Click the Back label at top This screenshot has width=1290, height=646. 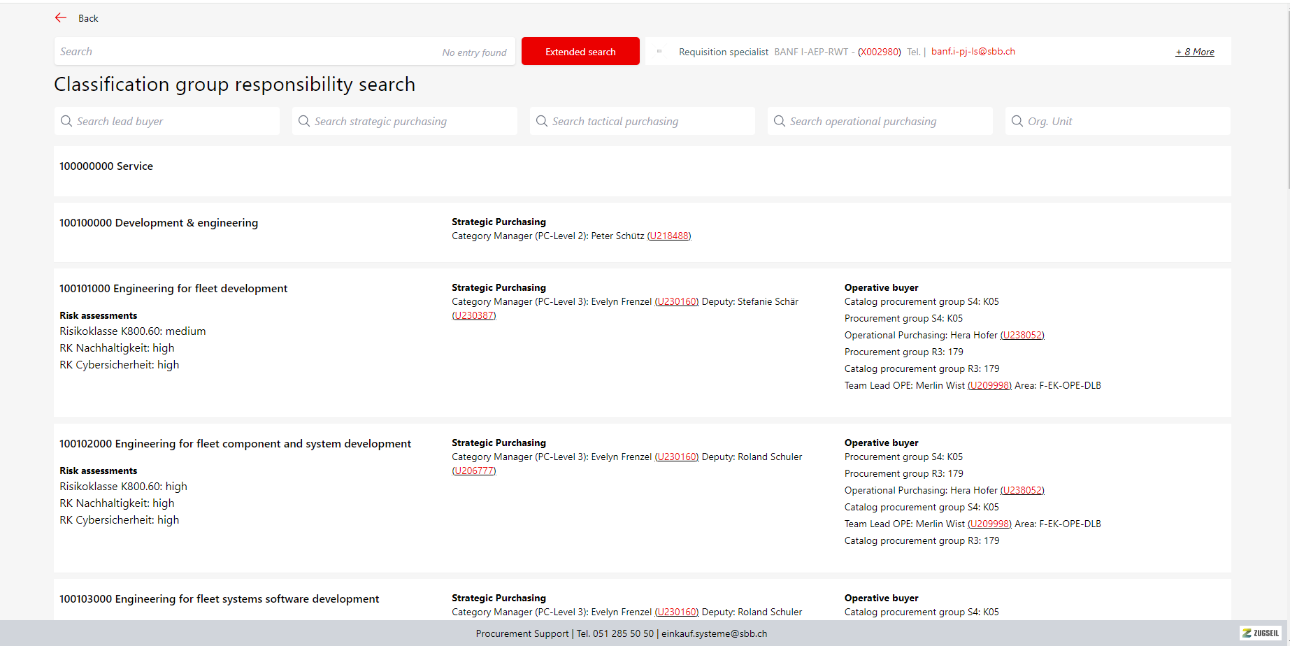point(88,18)
